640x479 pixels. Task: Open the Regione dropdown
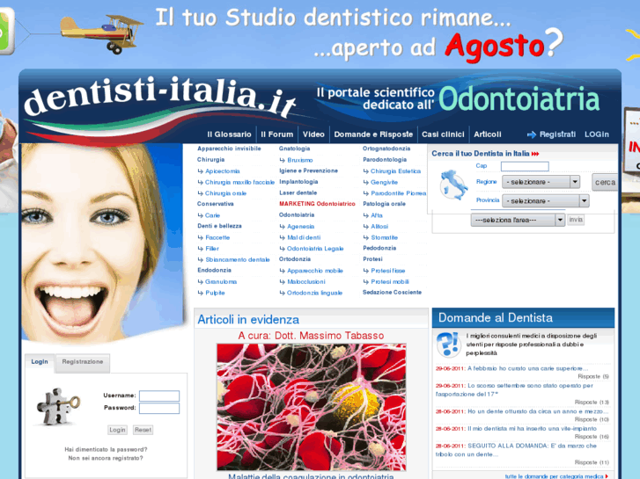(541, 182)
